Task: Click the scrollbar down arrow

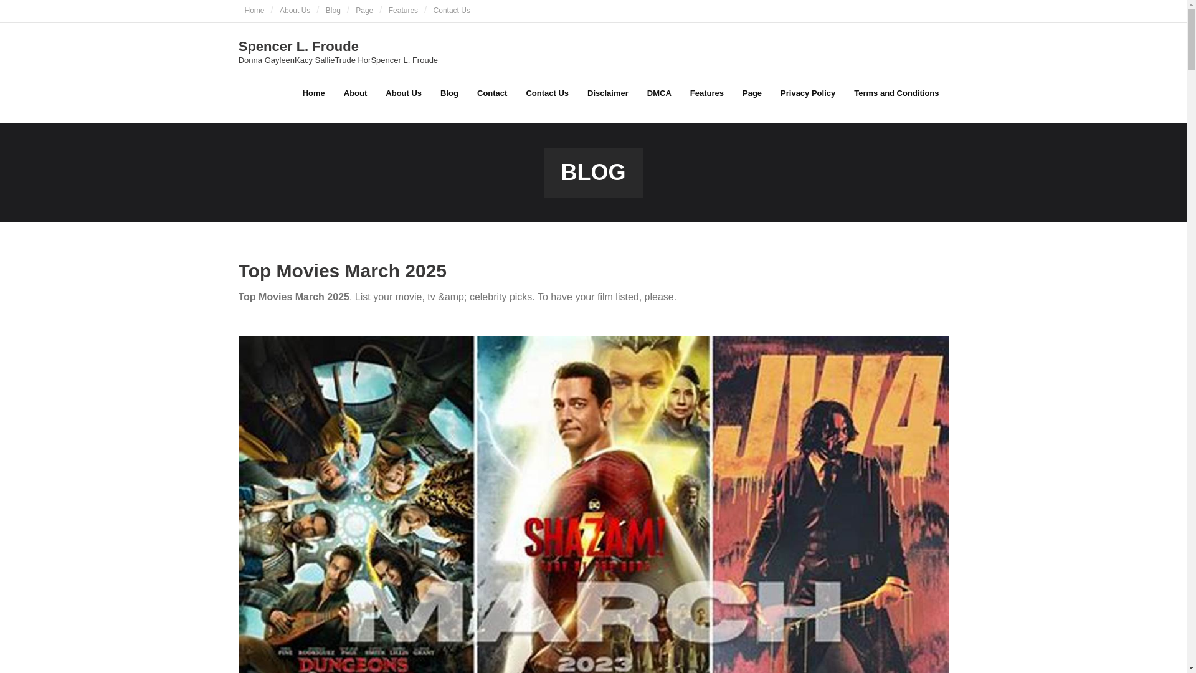Action: click(1191, 669)
